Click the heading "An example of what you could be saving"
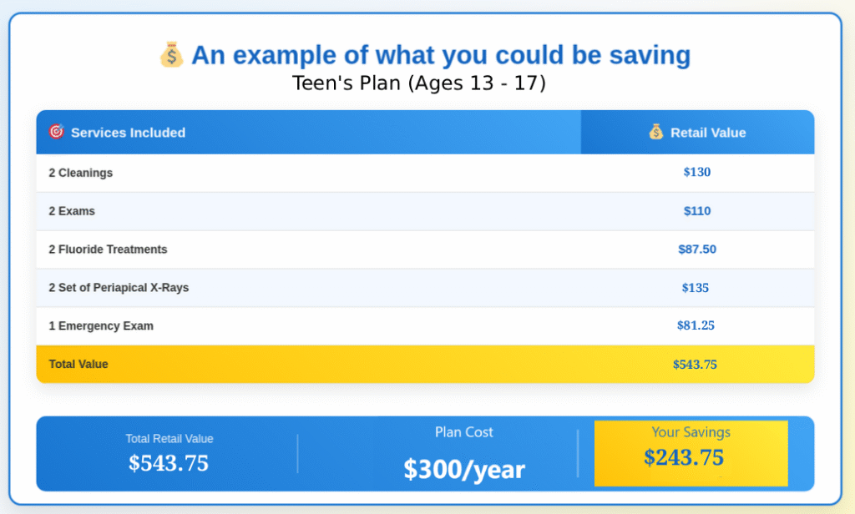 tap(441, 55)
